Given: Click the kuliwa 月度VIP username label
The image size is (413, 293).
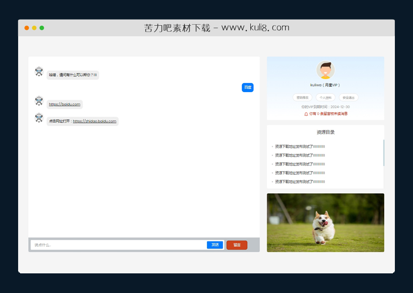Looking at the screenshot, I should pos(325,85).
